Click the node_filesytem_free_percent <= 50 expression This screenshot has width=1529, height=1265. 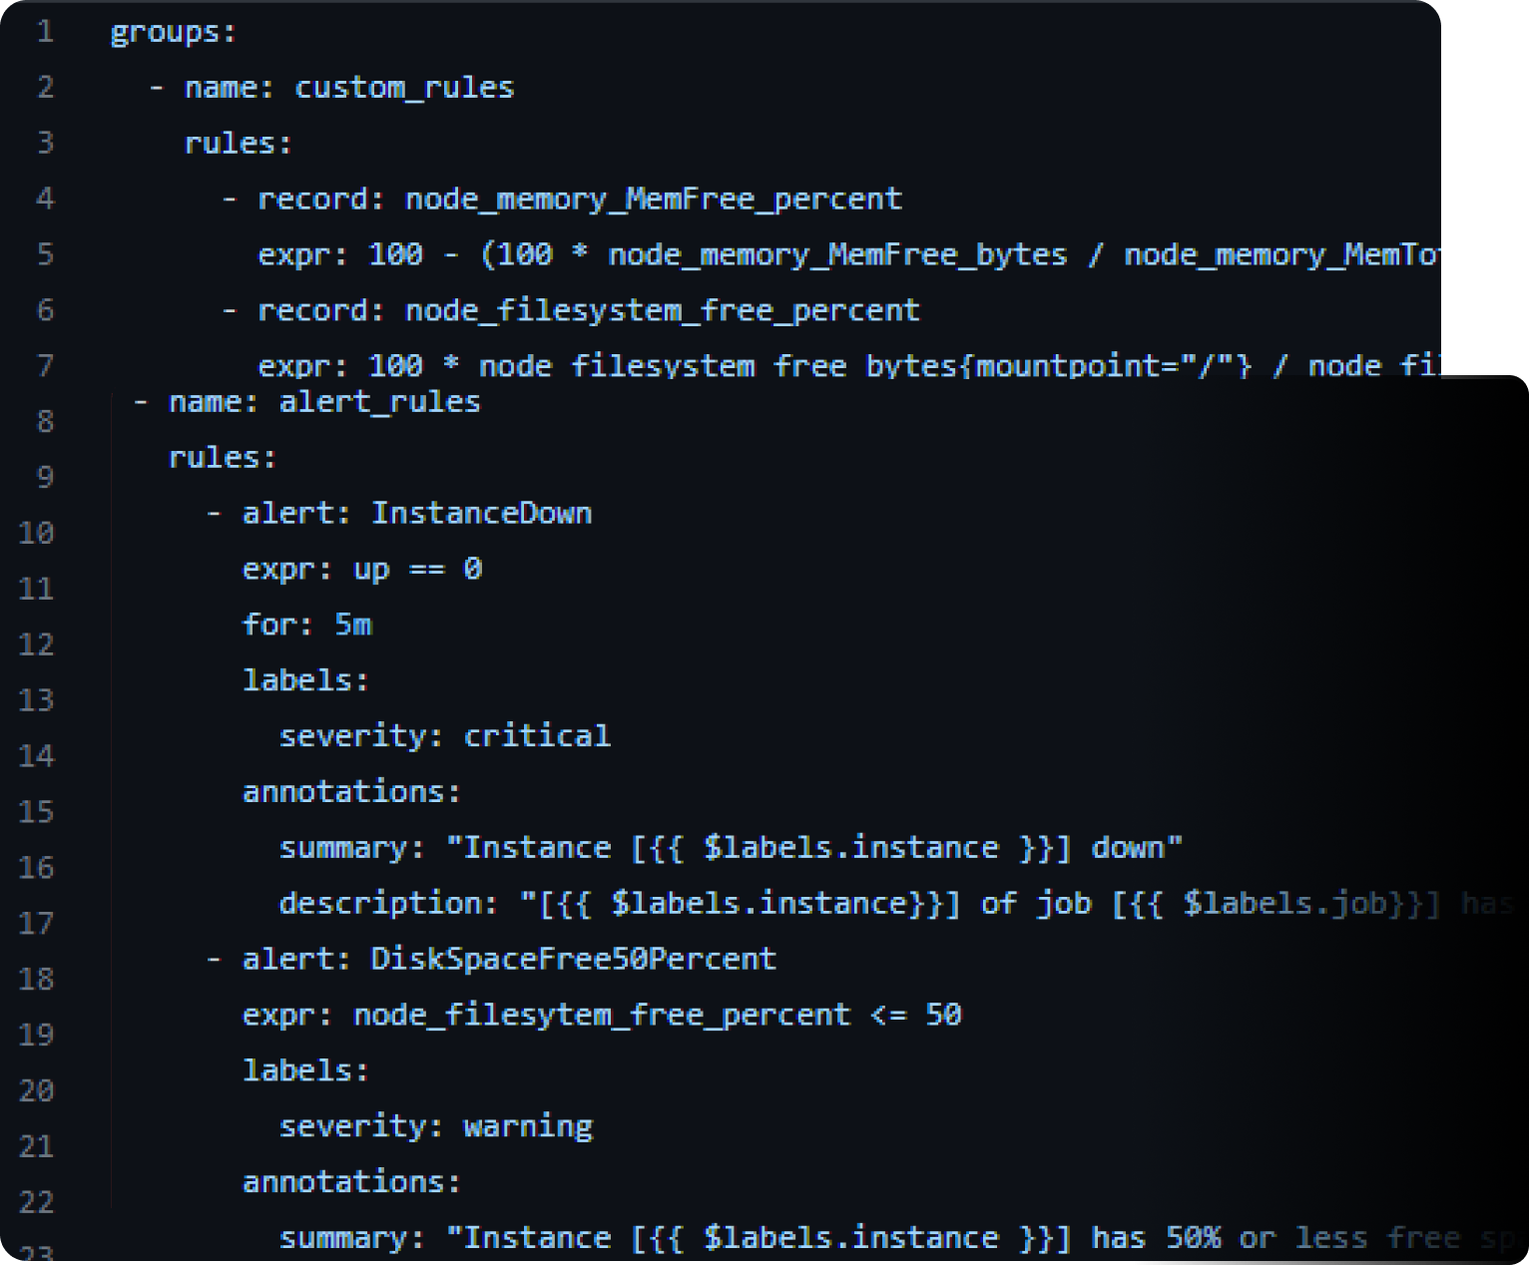pyautogui.click(x=657, y=1015)
